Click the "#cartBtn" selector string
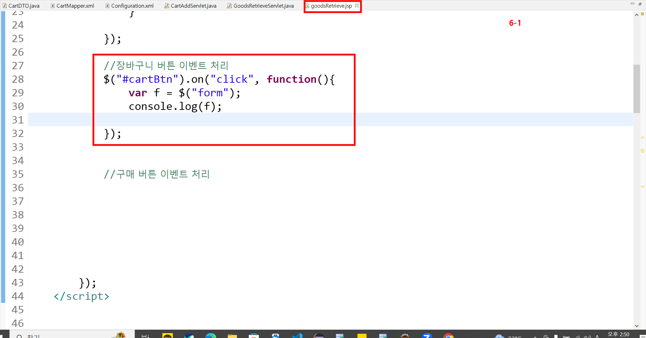The width and height of the screenshot is (646, 338). (x=147, y=79)
